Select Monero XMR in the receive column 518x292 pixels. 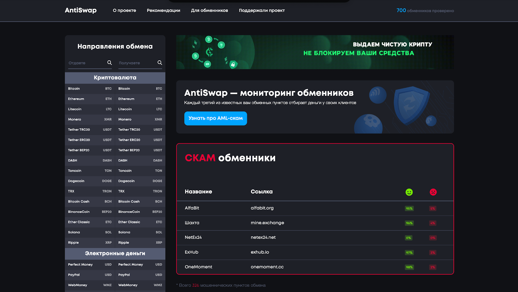click(x=140, y=119)
